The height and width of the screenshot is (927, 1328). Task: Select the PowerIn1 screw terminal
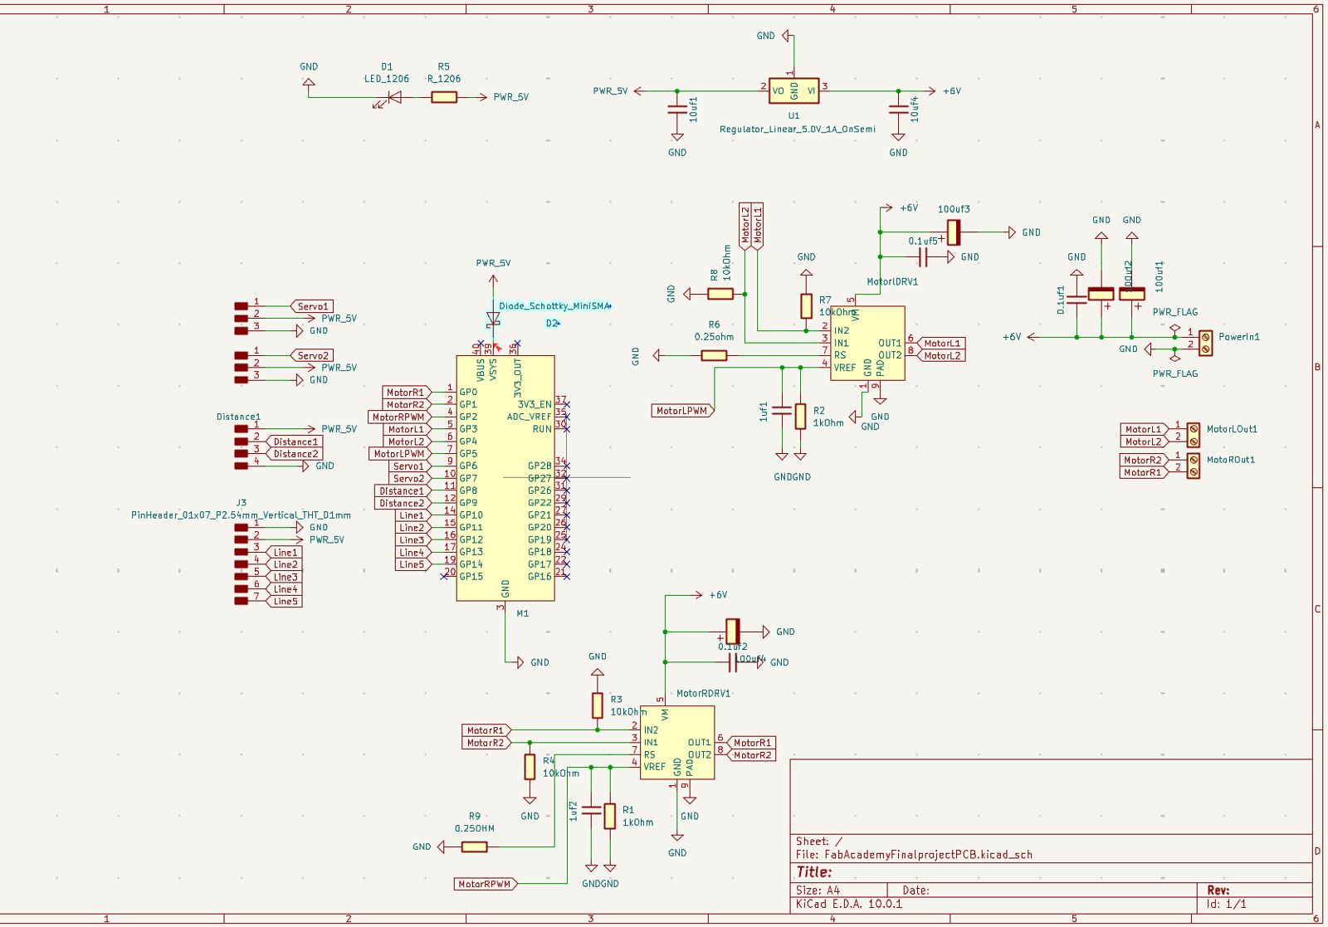point(1205,343)
